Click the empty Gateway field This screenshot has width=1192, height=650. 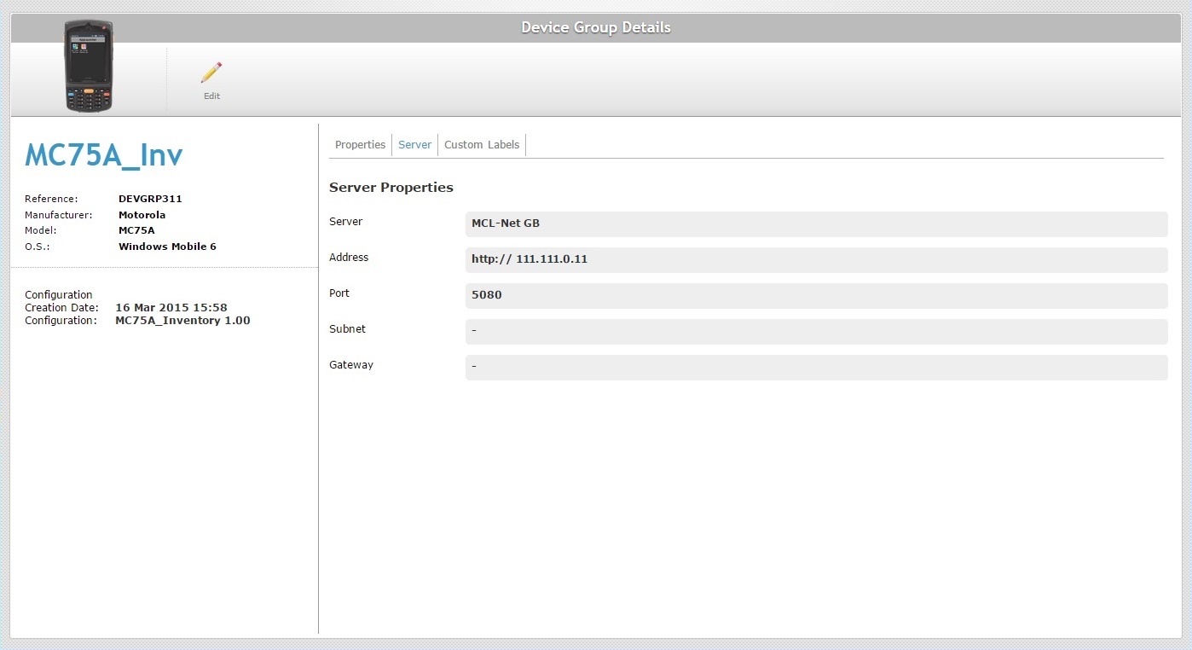coord(816,368)
